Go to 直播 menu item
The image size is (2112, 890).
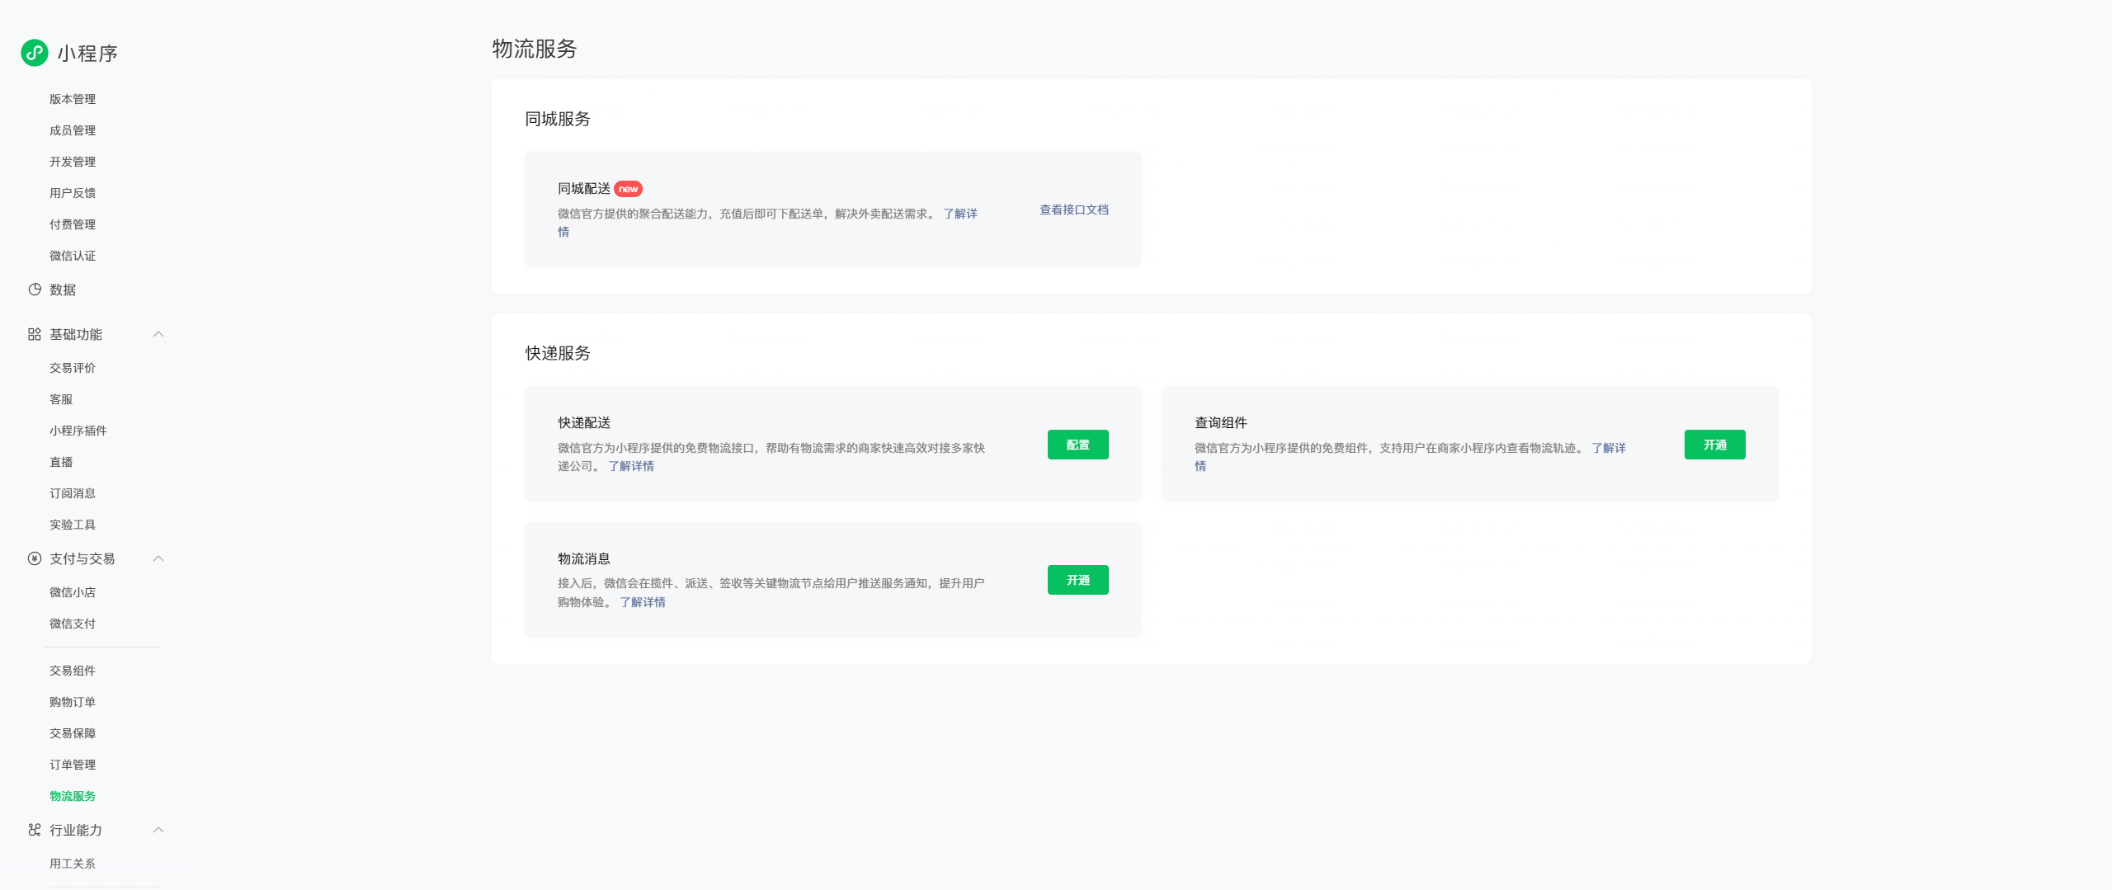click(61, 462)
